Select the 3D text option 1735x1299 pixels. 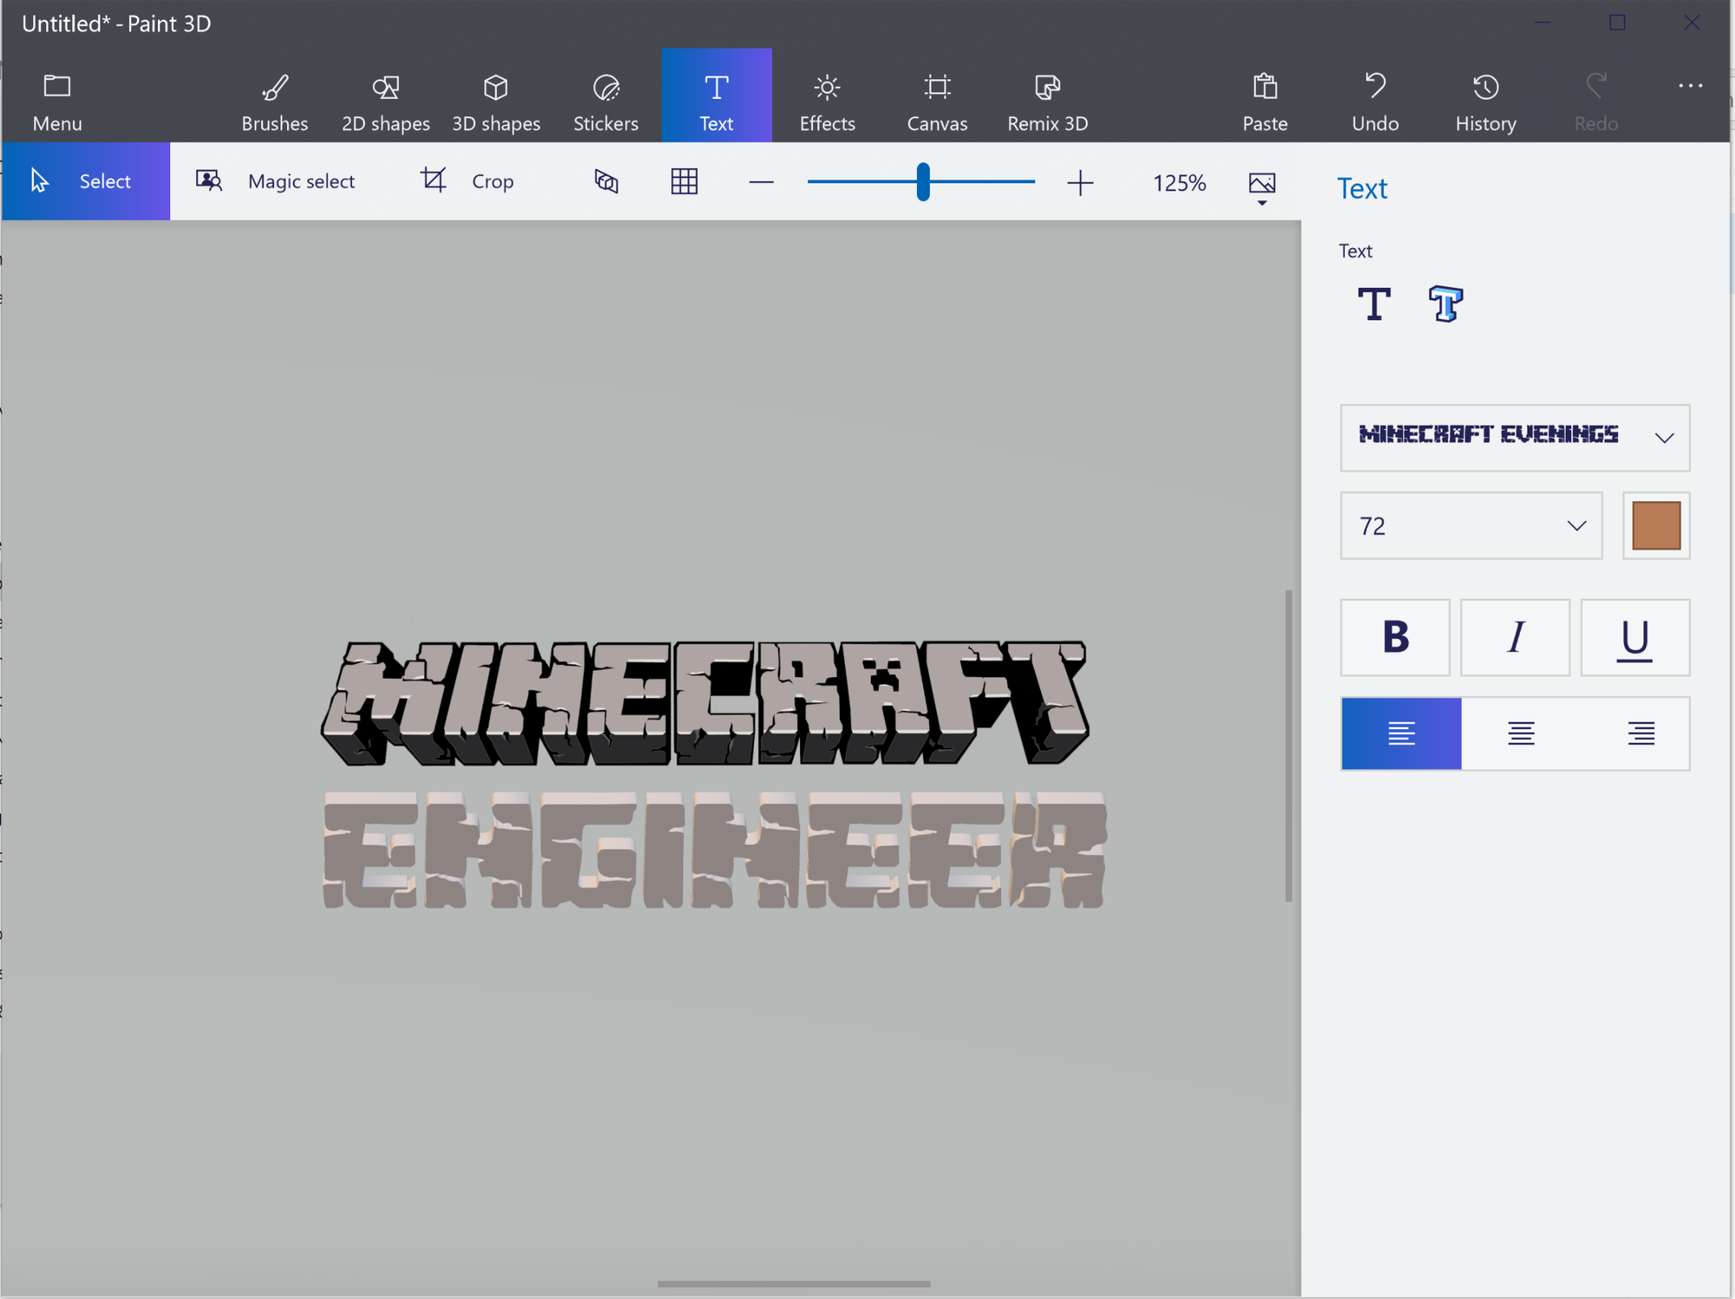1445,304
